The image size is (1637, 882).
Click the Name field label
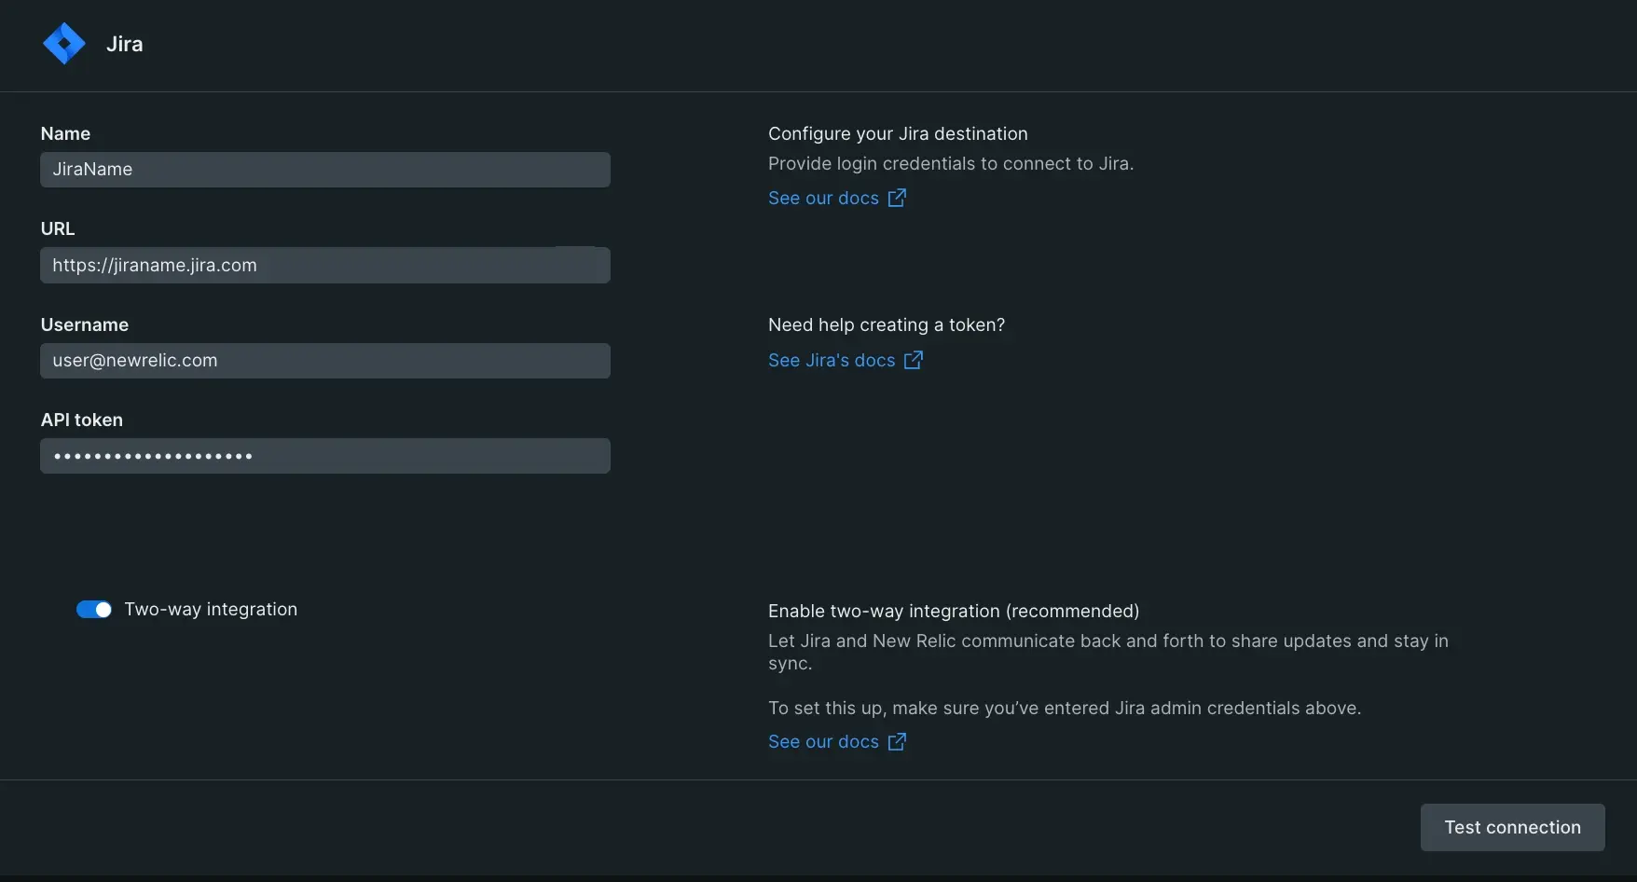pos(65,133)
